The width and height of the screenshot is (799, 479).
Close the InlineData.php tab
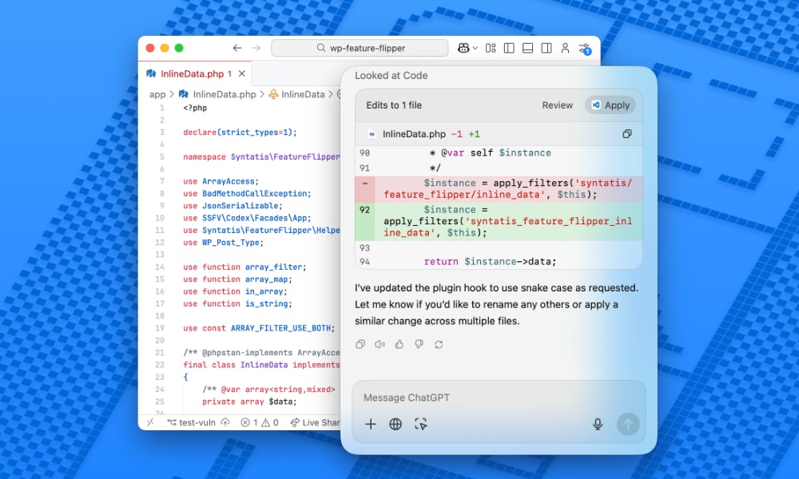pos(242,73)
